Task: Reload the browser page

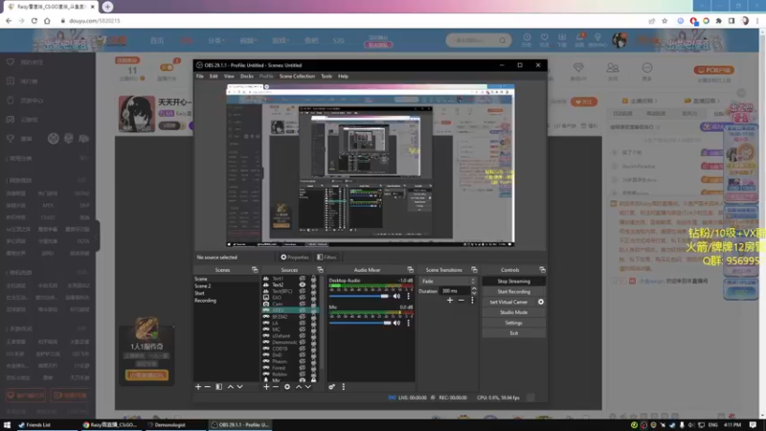Action: (x=34, y=21)
